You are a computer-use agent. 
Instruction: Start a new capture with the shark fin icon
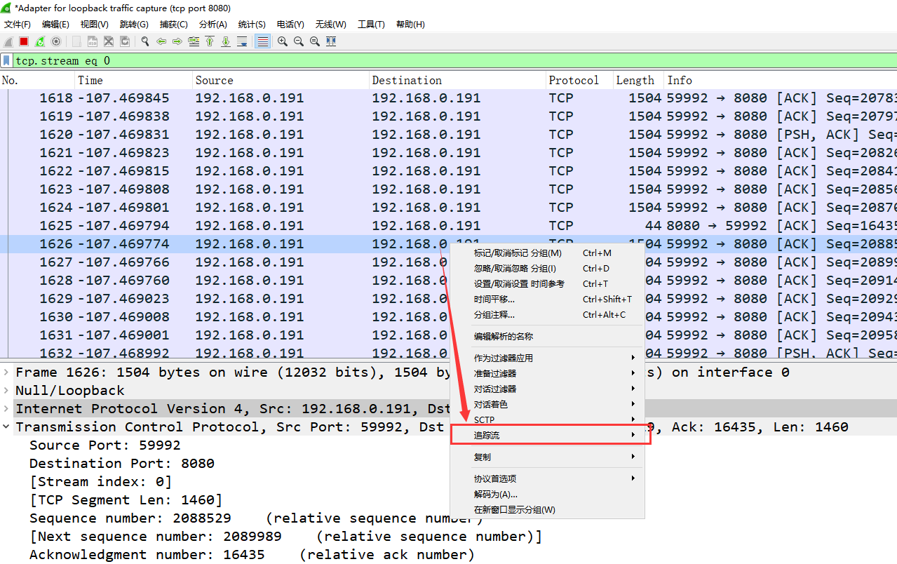pos(8,41)
